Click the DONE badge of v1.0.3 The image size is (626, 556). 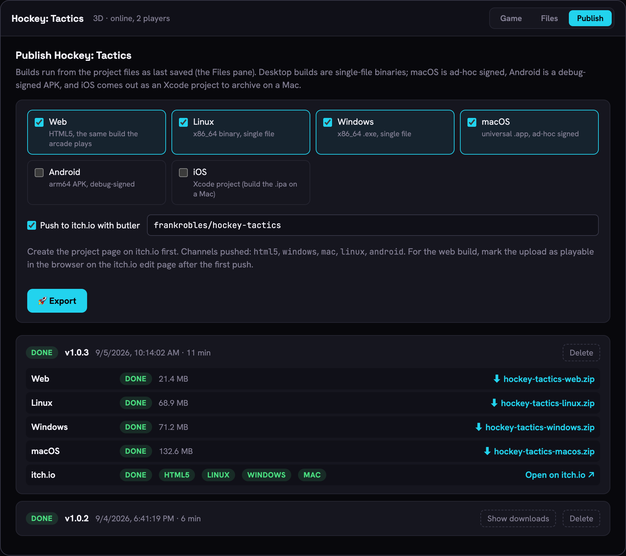tap(42, 353)
